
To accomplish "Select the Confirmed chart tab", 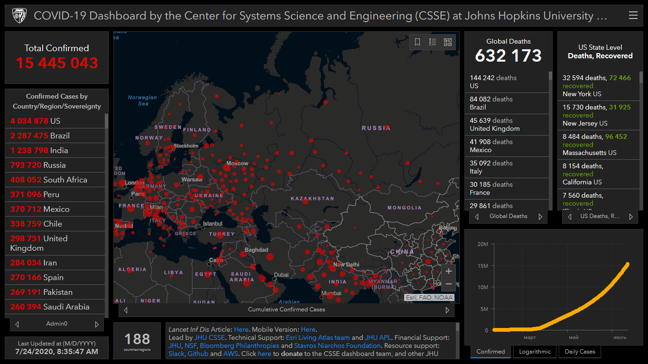I will pyautogui.click(x=491, y=352).
